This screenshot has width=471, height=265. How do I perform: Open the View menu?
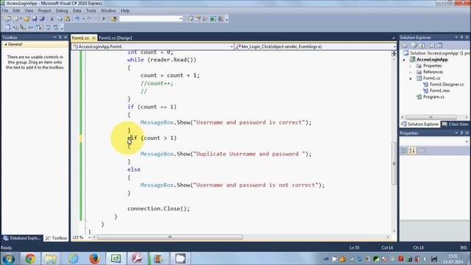29,10
